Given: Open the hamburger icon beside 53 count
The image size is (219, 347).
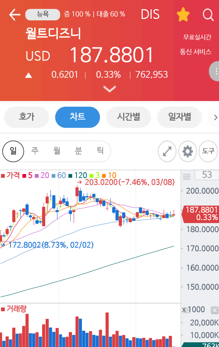Looking at the screenshot, I should point(187,176).
